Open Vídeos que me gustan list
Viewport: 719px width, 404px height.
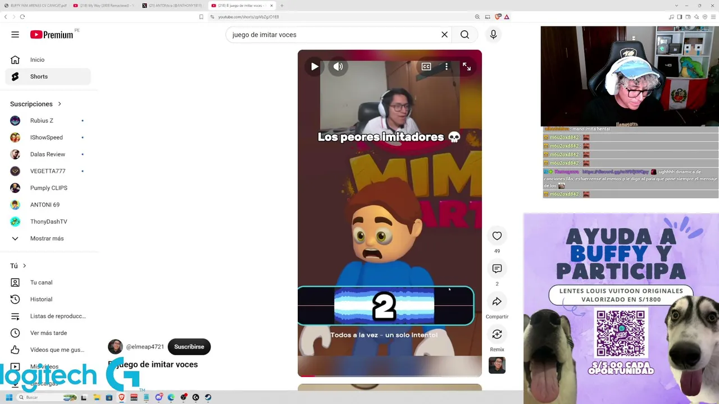point(48,350)
